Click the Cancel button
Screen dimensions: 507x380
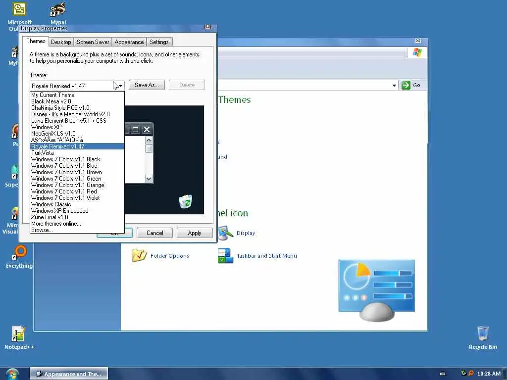pyautogui.click(x=154, y=233)
